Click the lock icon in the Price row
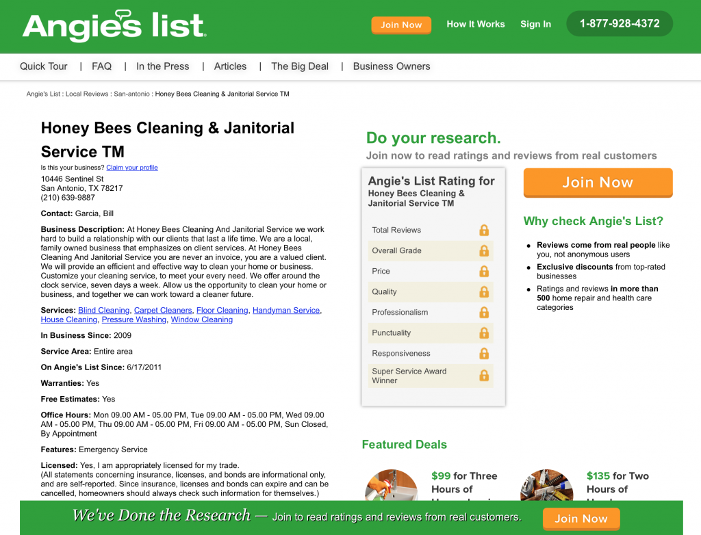The width and height of the screenshot is (701, 535). pos(484,272)
